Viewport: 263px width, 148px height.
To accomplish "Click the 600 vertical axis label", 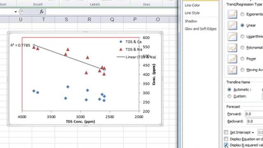I will pos(146,38).
